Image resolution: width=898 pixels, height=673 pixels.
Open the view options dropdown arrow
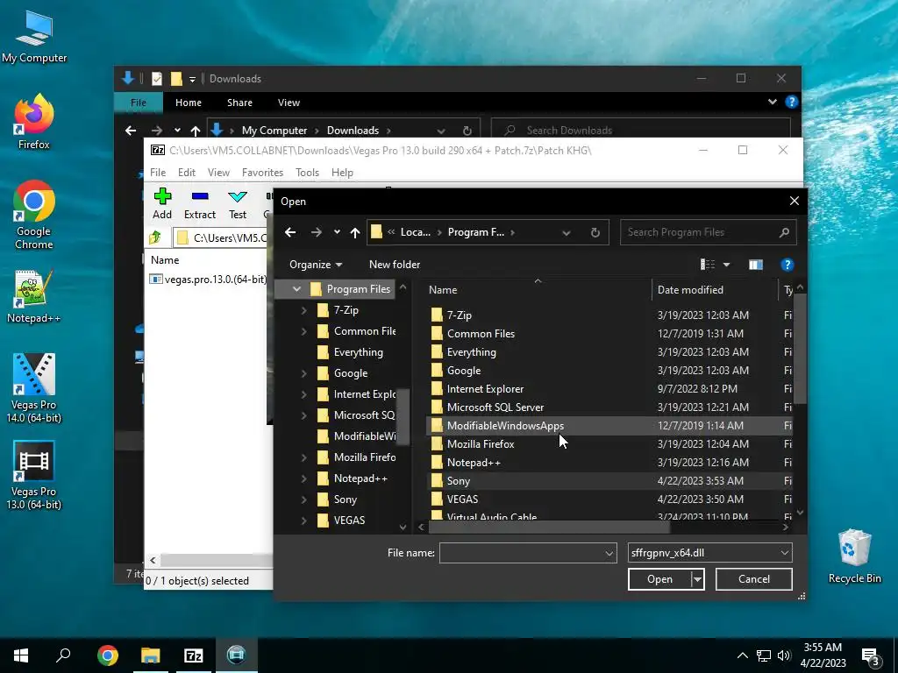click(727, 265)
